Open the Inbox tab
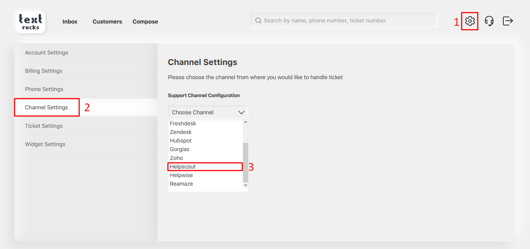This screenshot has width=530, height=249. point(70,22)
